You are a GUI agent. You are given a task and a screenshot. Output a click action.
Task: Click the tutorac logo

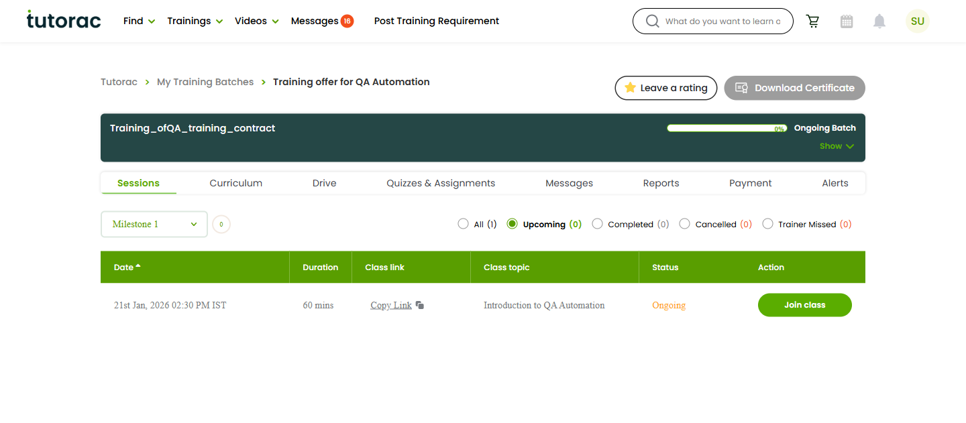[64, 20]
